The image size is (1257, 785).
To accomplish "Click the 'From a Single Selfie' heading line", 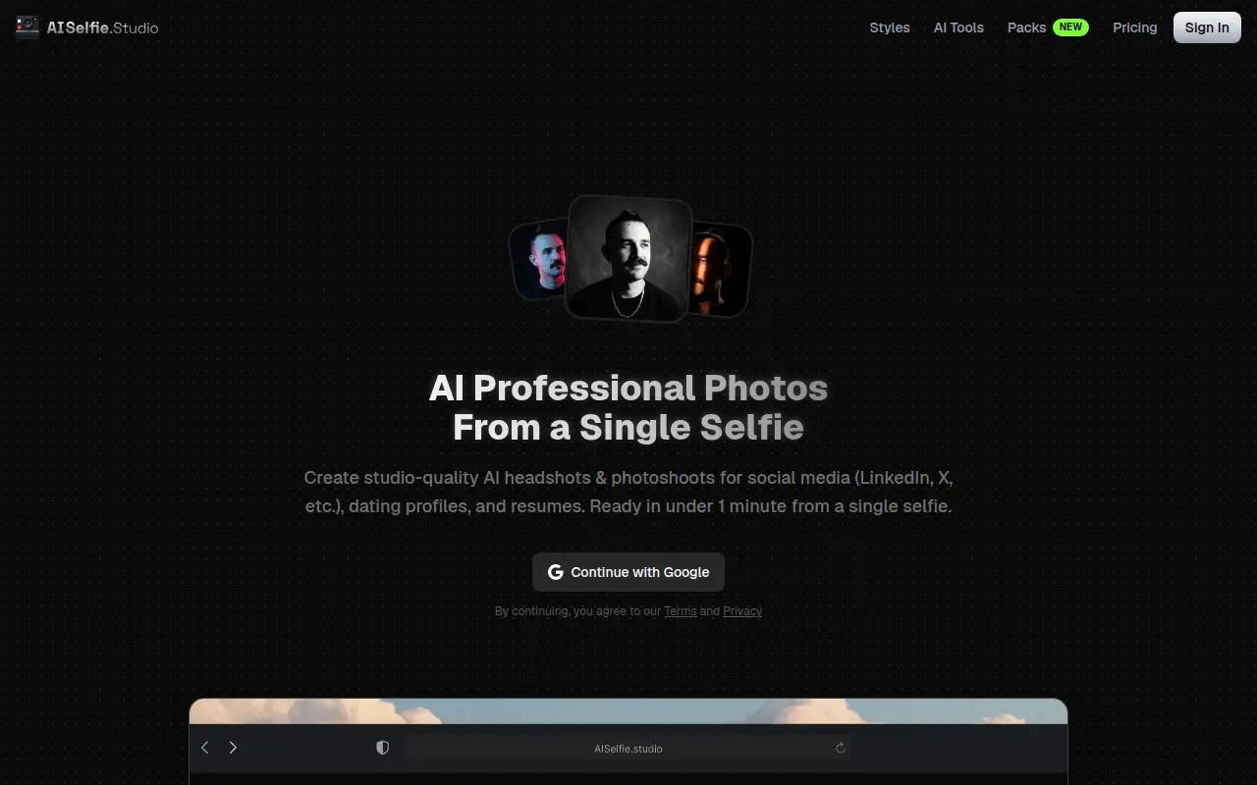I will (628, 427).
